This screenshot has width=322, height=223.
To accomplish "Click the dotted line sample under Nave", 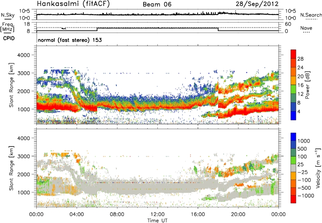I will [306, 32].
